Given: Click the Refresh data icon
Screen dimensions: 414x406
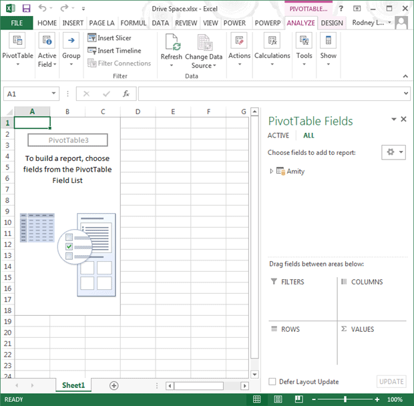Looking at the screenshot, I should click(173, 42).
